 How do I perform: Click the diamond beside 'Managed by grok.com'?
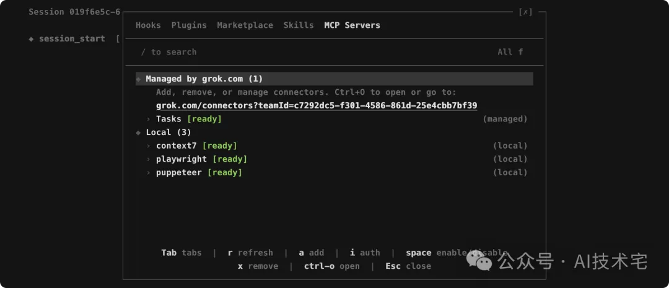coord(138,79)
